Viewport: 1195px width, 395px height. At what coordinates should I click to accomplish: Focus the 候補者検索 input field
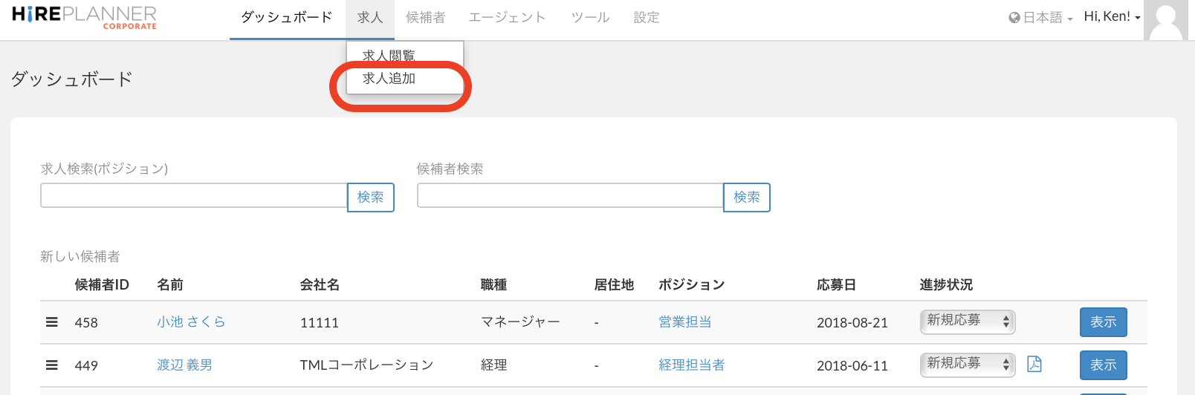tap(570, 197)
